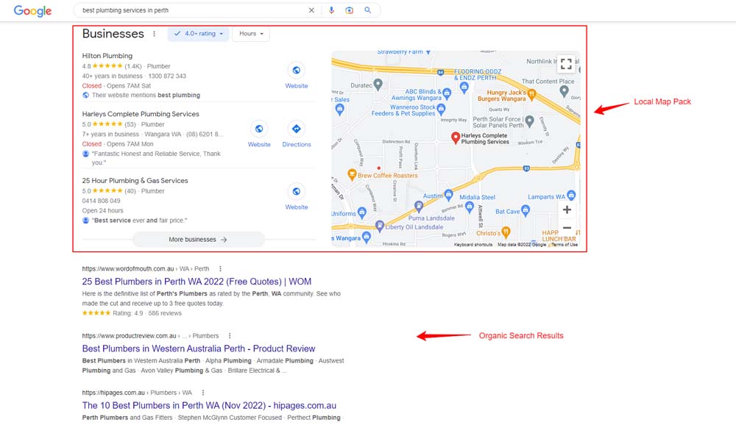Clear the search box with X icon
736x425 pixels.
311,10
